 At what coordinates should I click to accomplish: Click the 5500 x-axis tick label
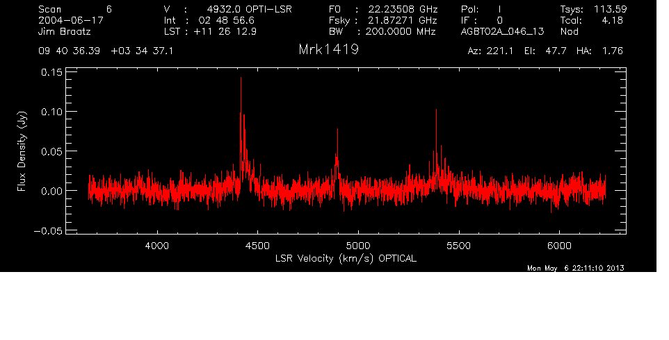[459, 246]
